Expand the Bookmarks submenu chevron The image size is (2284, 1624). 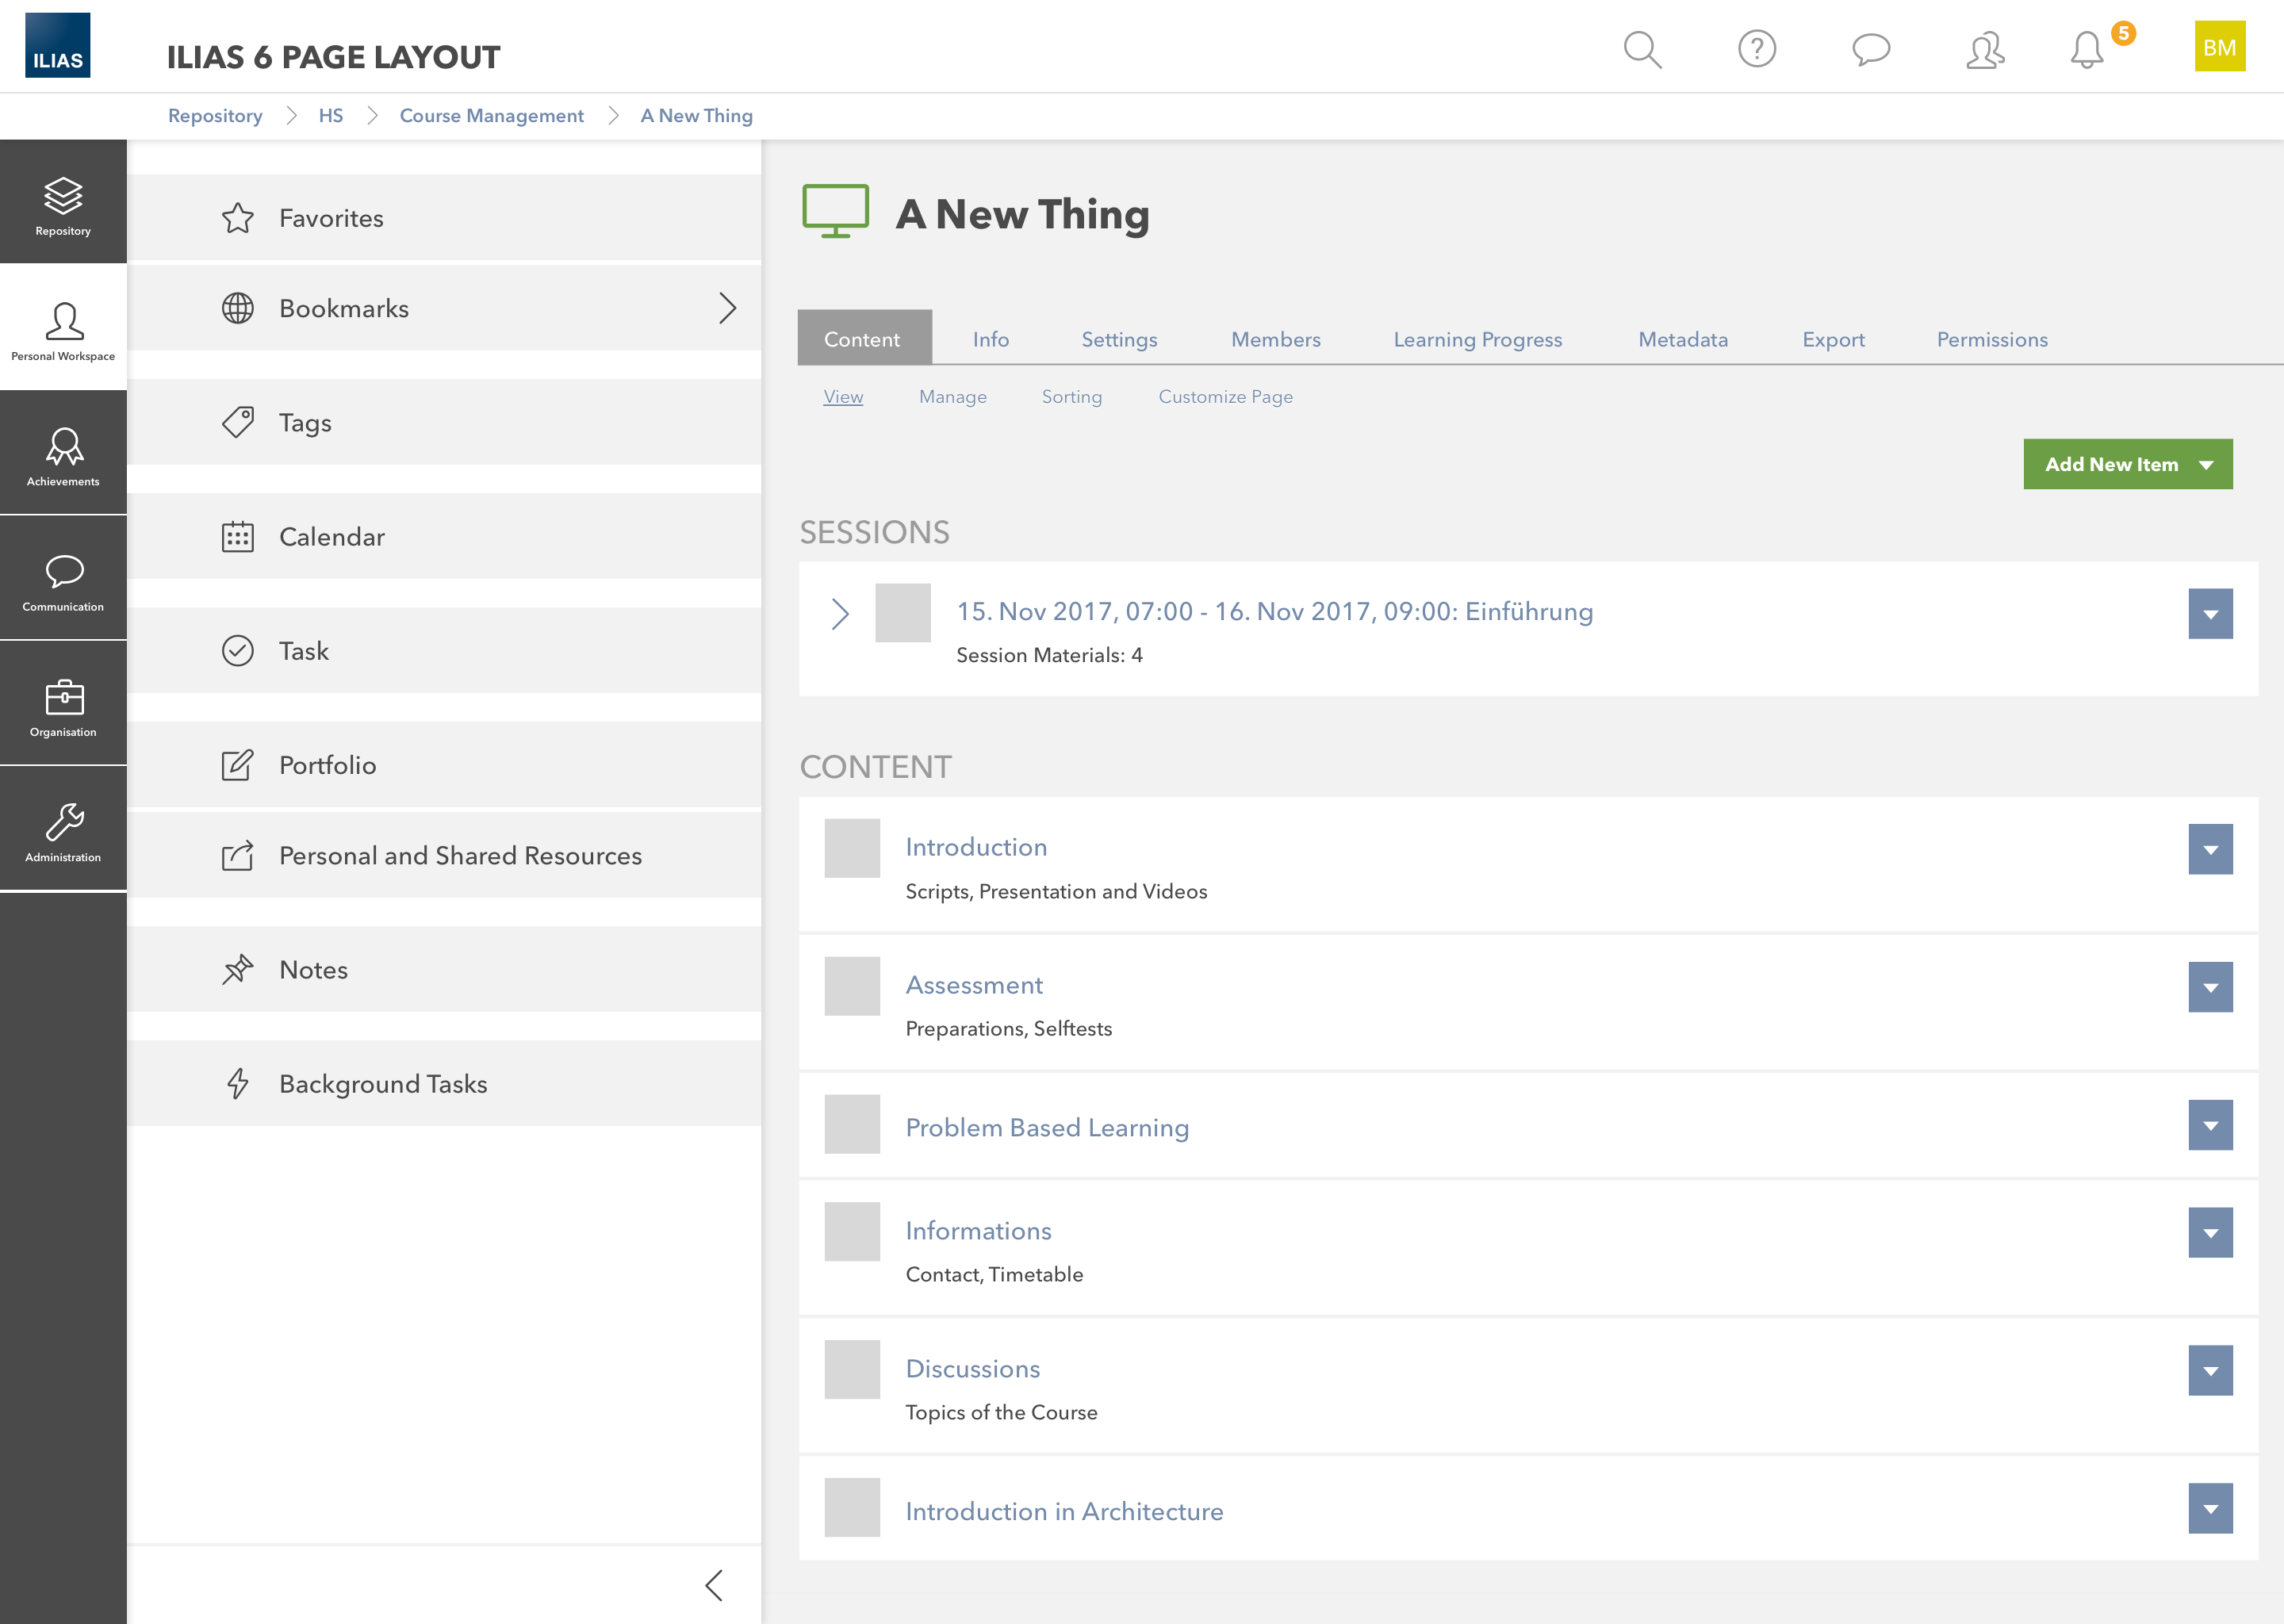click(727, 308)
